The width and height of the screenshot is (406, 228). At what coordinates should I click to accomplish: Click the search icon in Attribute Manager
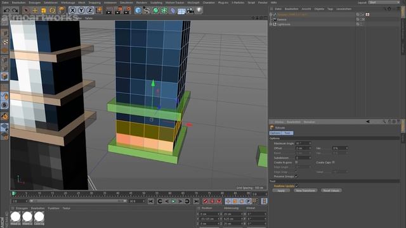tap(384, 122)
